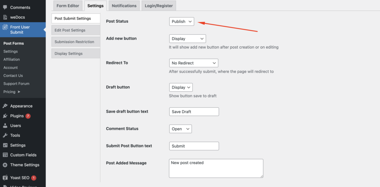
Task: Click the Theme Settings gear icon
Action: pos(5,165)
